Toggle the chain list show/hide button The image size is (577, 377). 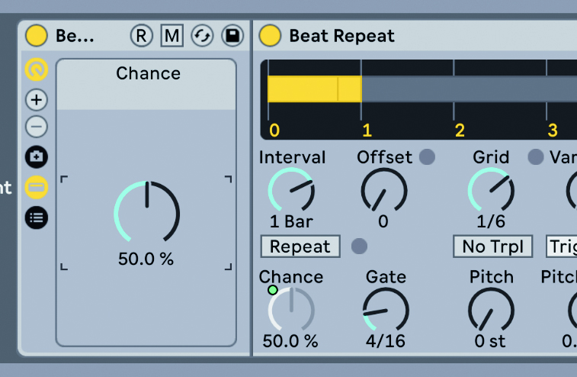[36, 187]
